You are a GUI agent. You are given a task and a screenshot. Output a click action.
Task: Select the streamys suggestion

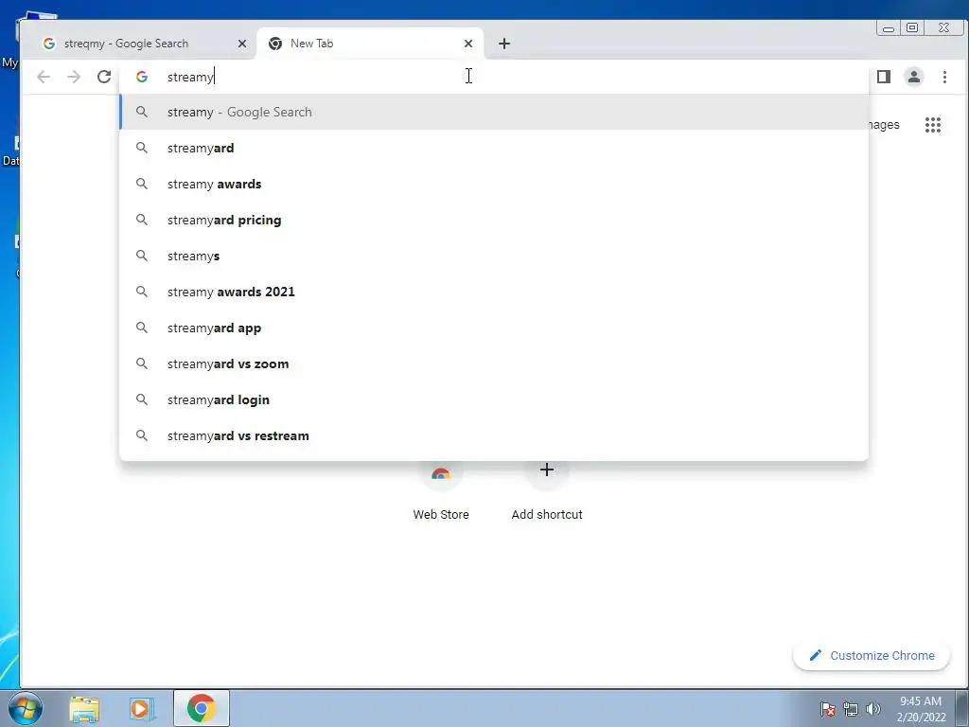494,256
